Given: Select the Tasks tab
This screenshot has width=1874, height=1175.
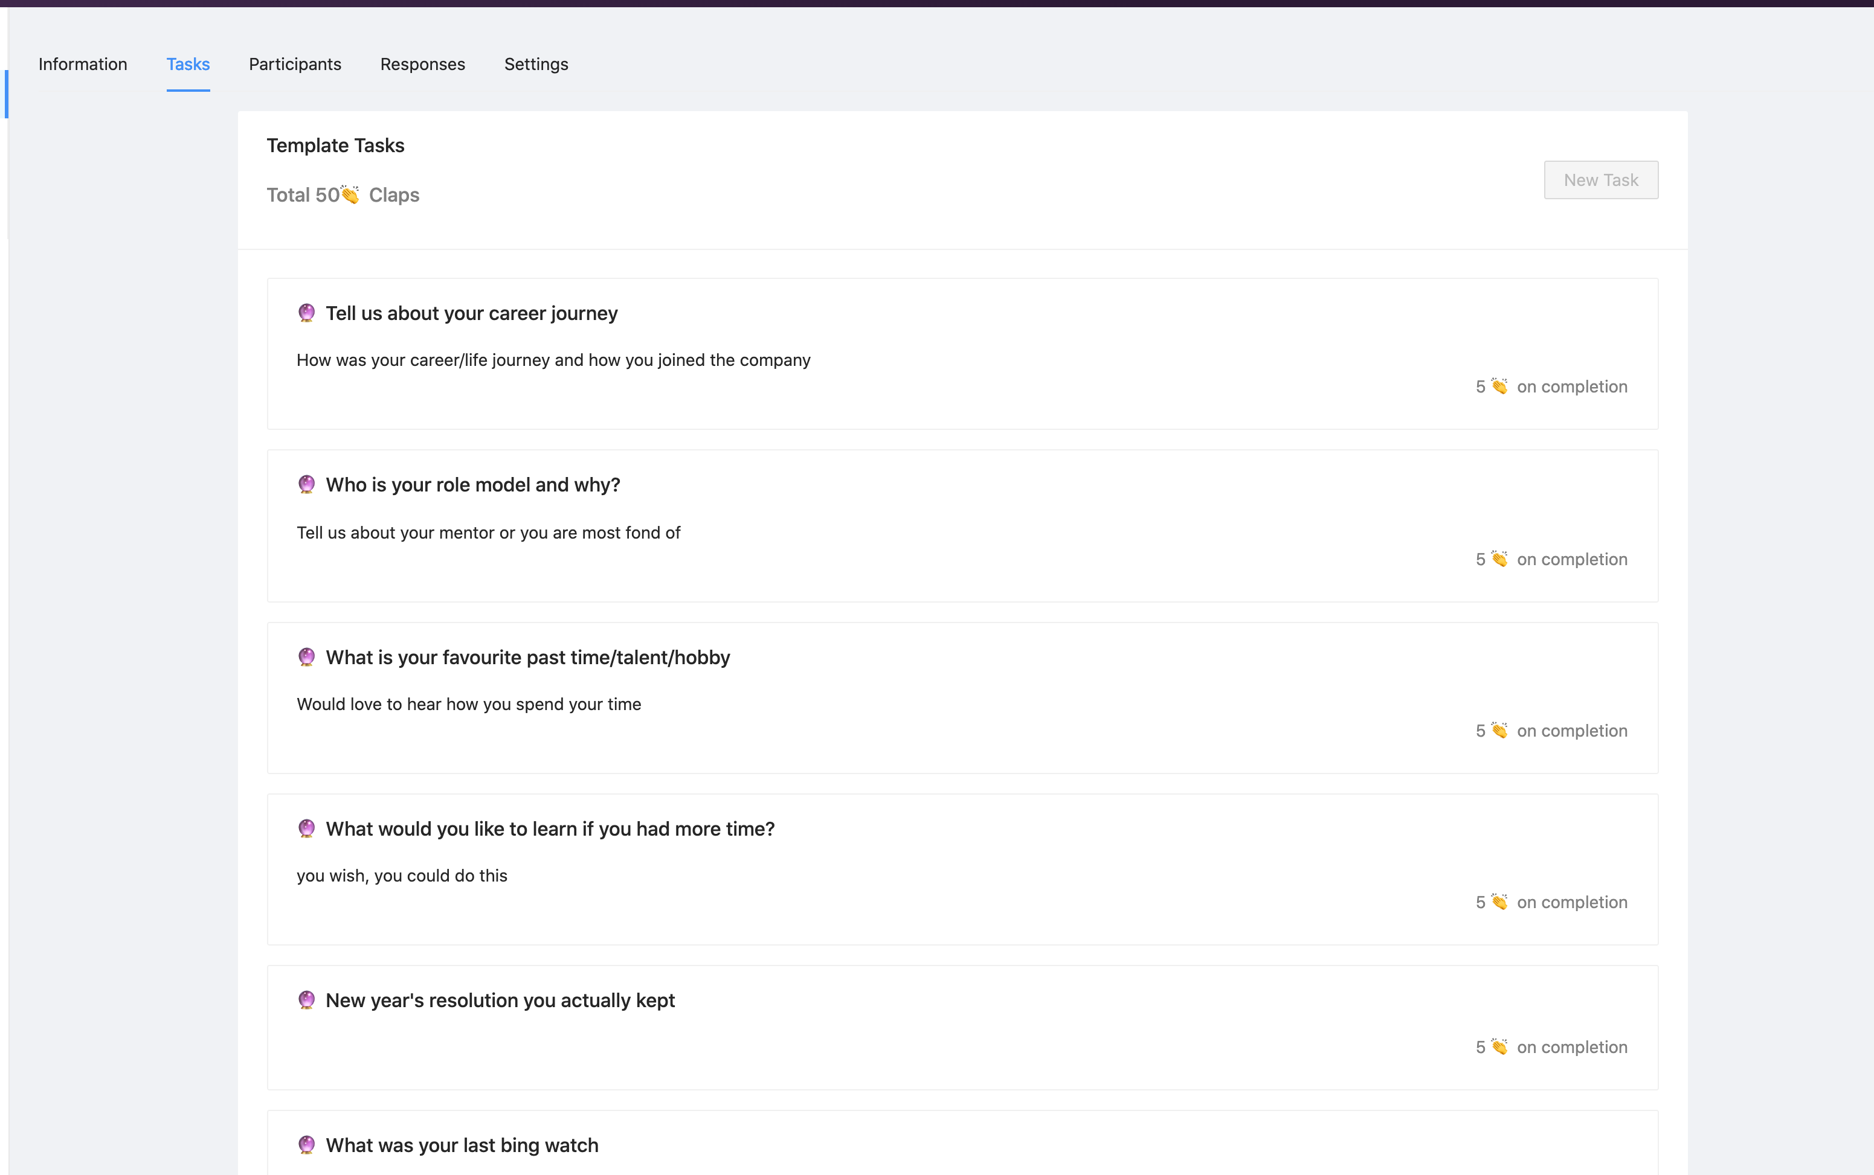Looking at the screenshot, I should click(x=188, y=65).
